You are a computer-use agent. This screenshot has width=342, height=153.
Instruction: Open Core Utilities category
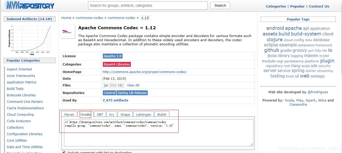coord(17,140)
